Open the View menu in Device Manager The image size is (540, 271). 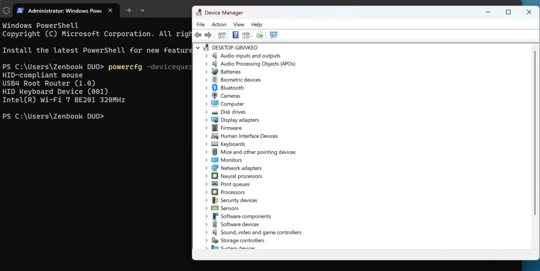click(239, 24)
